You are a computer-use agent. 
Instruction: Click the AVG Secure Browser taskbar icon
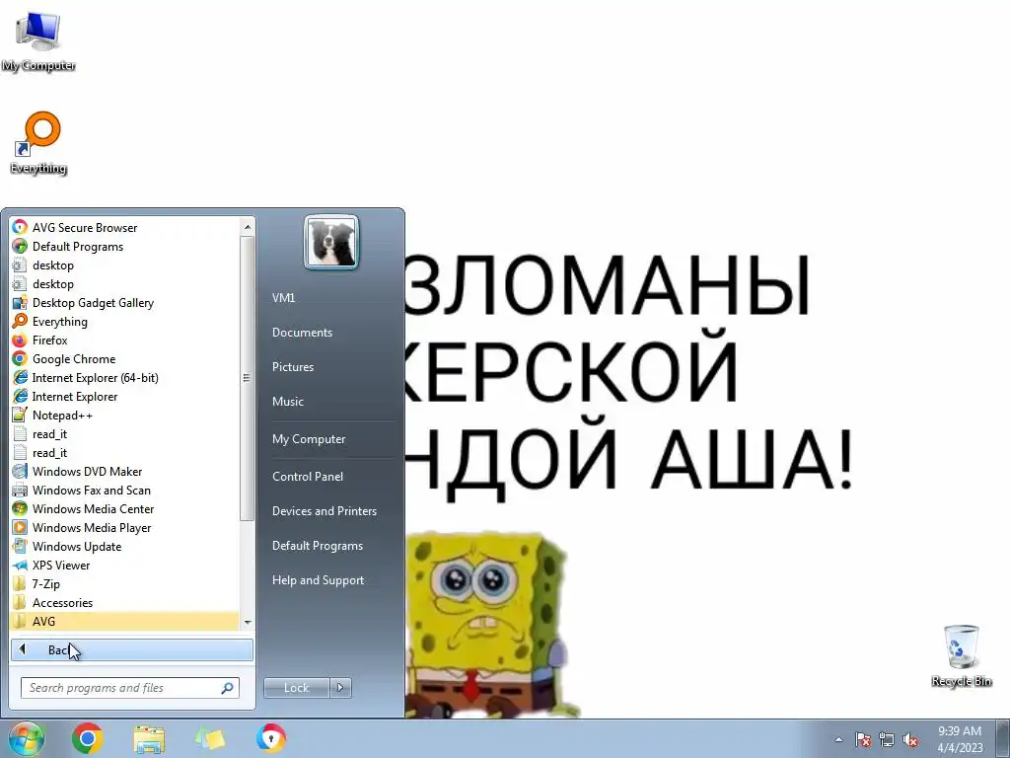pyautogui.click(x=271, y=738)
